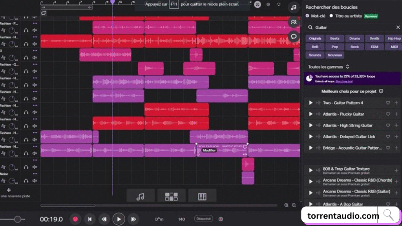Open the loops library music note icon
Screen dimensions: 402x226
click(x=293, y=7)
